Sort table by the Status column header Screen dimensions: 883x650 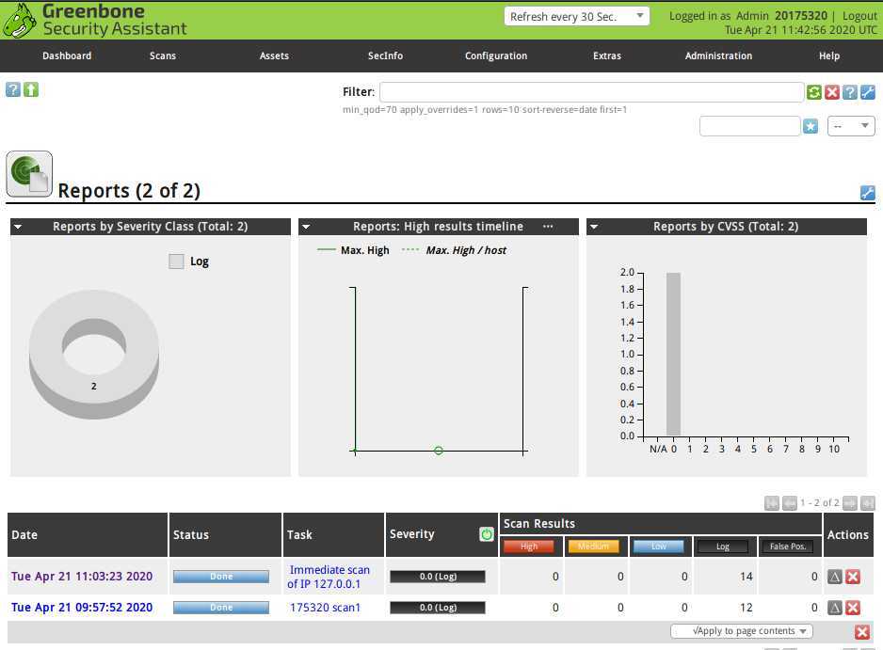[191, 534]
